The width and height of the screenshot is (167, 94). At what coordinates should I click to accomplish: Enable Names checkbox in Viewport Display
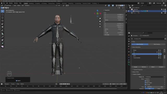pyautogui.click(x=145, y=79)
